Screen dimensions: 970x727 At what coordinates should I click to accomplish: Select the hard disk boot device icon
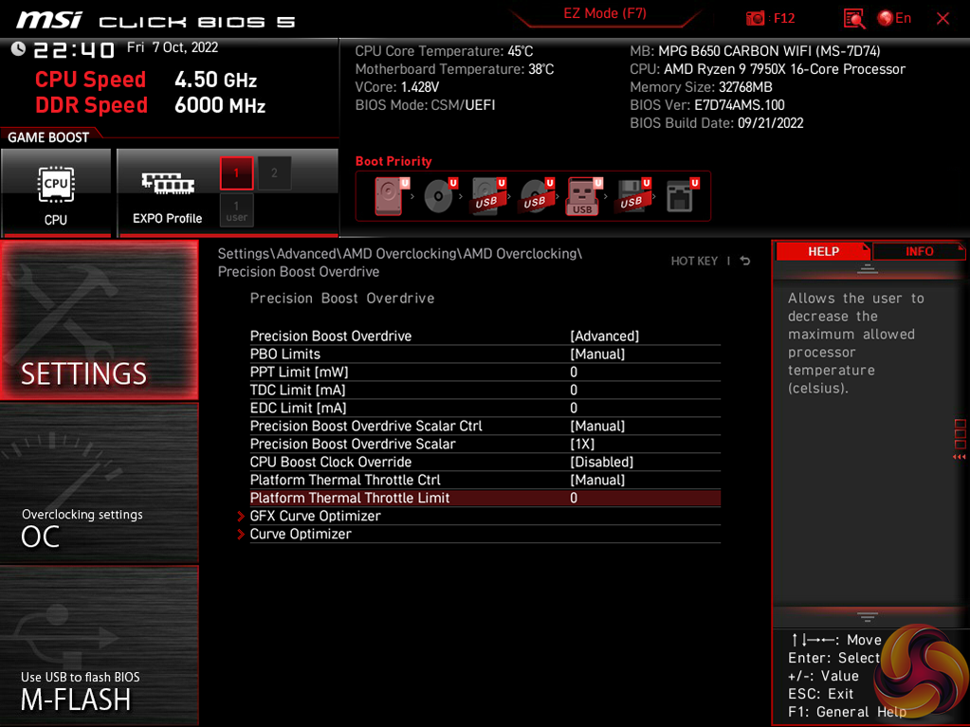pyautogui.click(x=391, y=196)
